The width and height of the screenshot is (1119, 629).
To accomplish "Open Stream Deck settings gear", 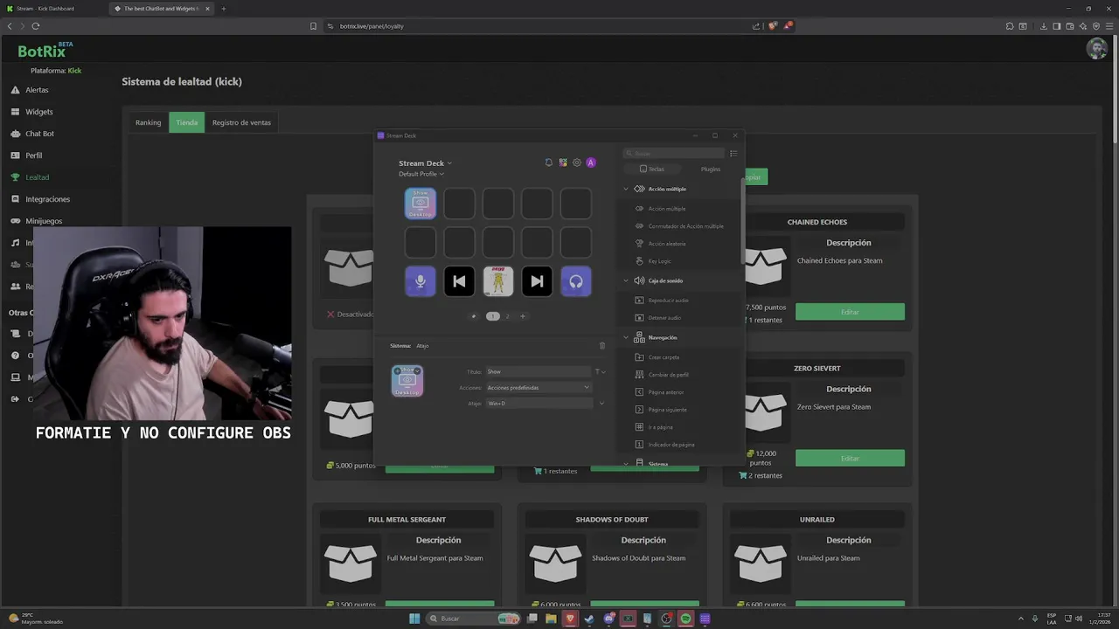I will tap(577, 162).
